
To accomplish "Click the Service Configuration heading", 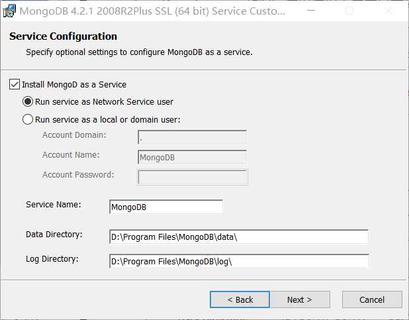I will (x=63, y=36).
